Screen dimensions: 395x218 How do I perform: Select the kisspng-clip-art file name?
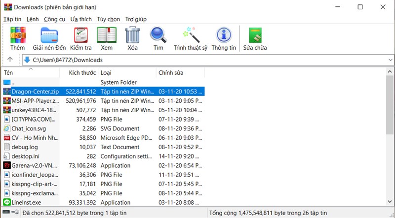(x=35, y=184)
